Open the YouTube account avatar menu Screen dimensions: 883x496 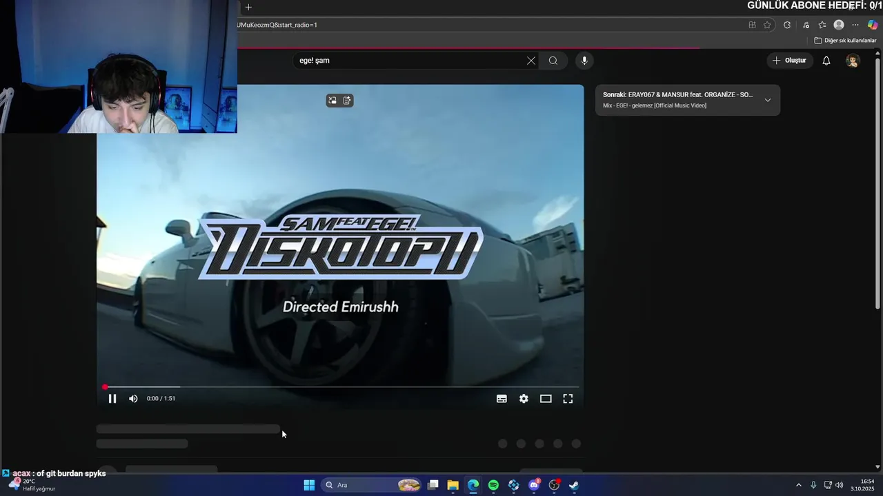pyautogui.click(x=853, y=61)
